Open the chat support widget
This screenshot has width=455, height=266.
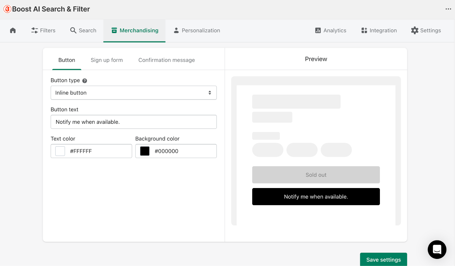(437, 249)
